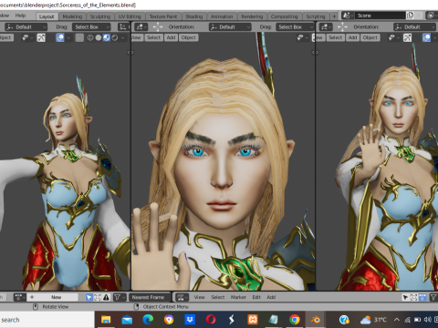Open the Nearest Frame snapping dropdown

tap(150, 297)
